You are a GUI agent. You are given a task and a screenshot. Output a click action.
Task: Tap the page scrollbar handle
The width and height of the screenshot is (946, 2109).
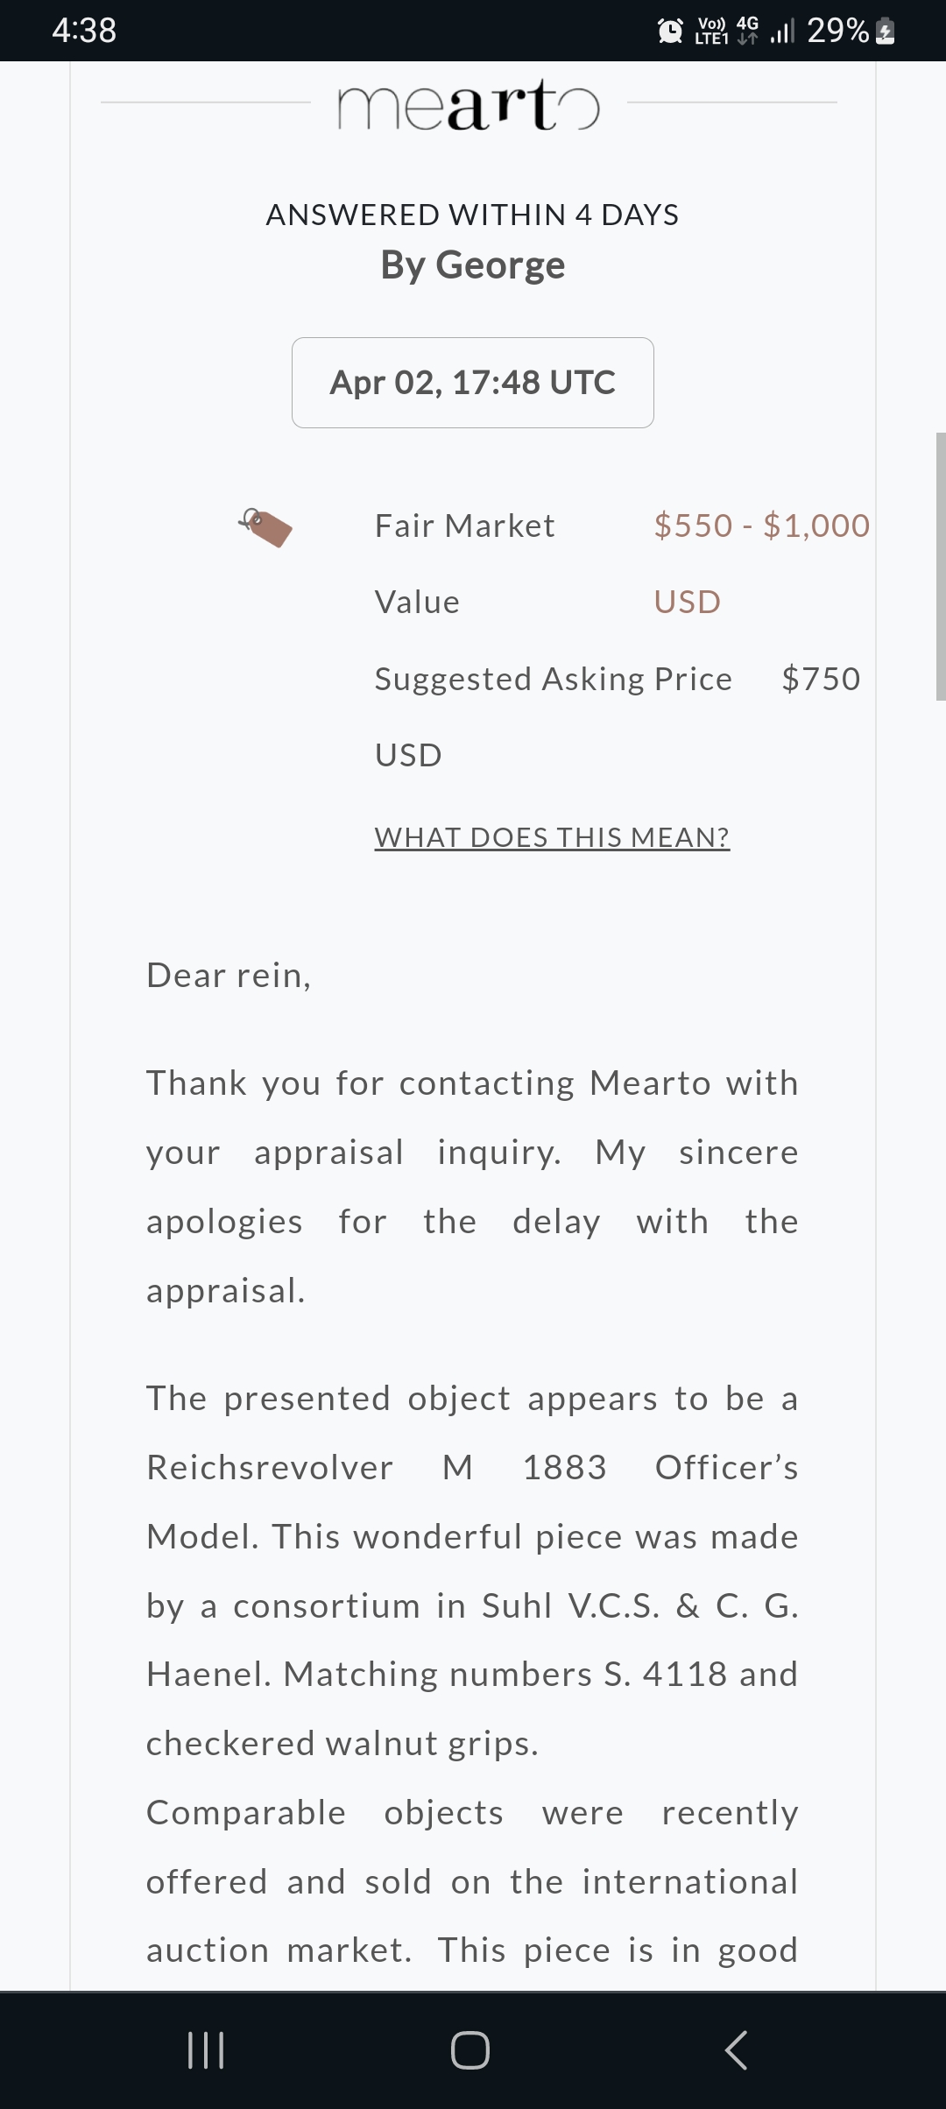click(940, 566)
